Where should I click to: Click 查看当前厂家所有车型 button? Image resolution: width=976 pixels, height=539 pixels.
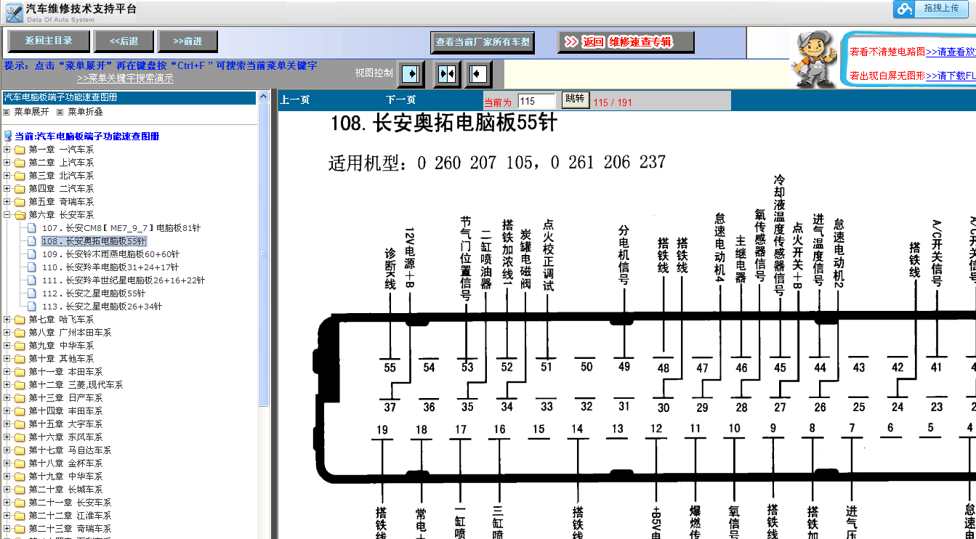[x=483, y=42]
